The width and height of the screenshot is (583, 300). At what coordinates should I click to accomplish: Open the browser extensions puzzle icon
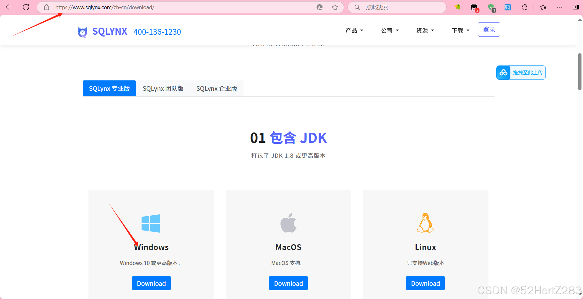pyautogui.click(x=524, y=7)
